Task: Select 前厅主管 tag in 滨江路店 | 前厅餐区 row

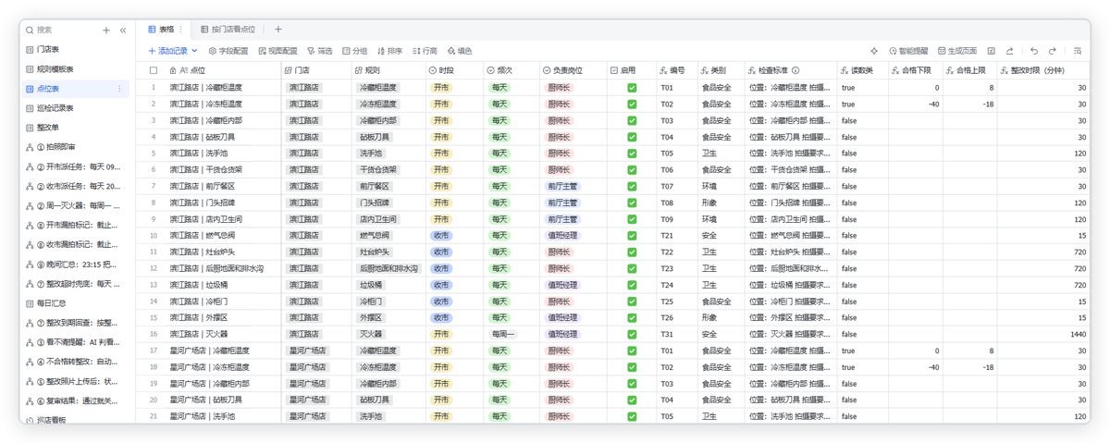Action: pyautogui.click(x=562, y=187)
